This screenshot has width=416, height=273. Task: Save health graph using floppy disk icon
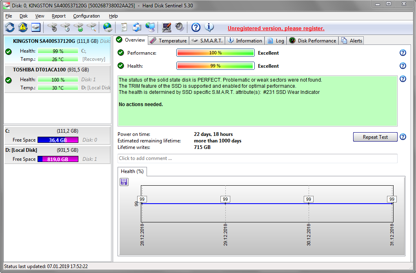tap(124, 182)
